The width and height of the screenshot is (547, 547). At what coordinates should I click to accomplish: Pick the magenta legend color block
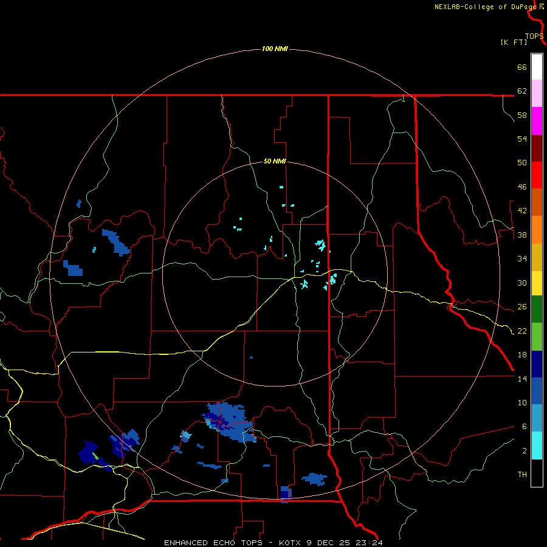coord(537,121)
